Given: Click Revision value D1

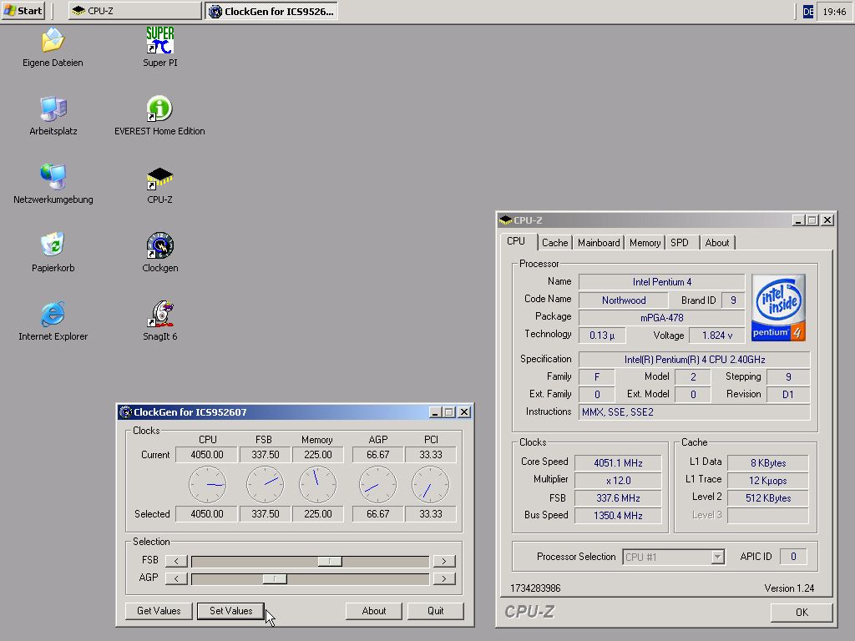Looking at the screenshot, I should pos(788,395).
